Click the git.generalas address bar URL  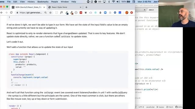tap(31, 13)
